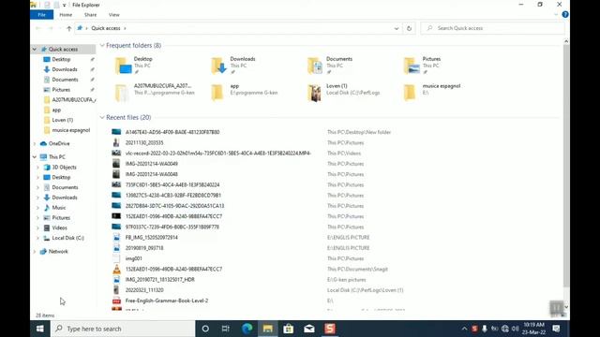Open the Documents frequent folder icon

pyautogui.click(x=315, y=66)
